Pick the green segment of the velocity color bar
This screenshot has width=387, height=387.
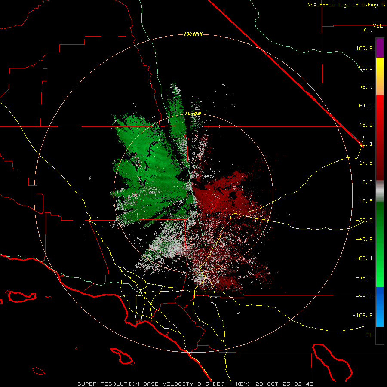[380, 244]
